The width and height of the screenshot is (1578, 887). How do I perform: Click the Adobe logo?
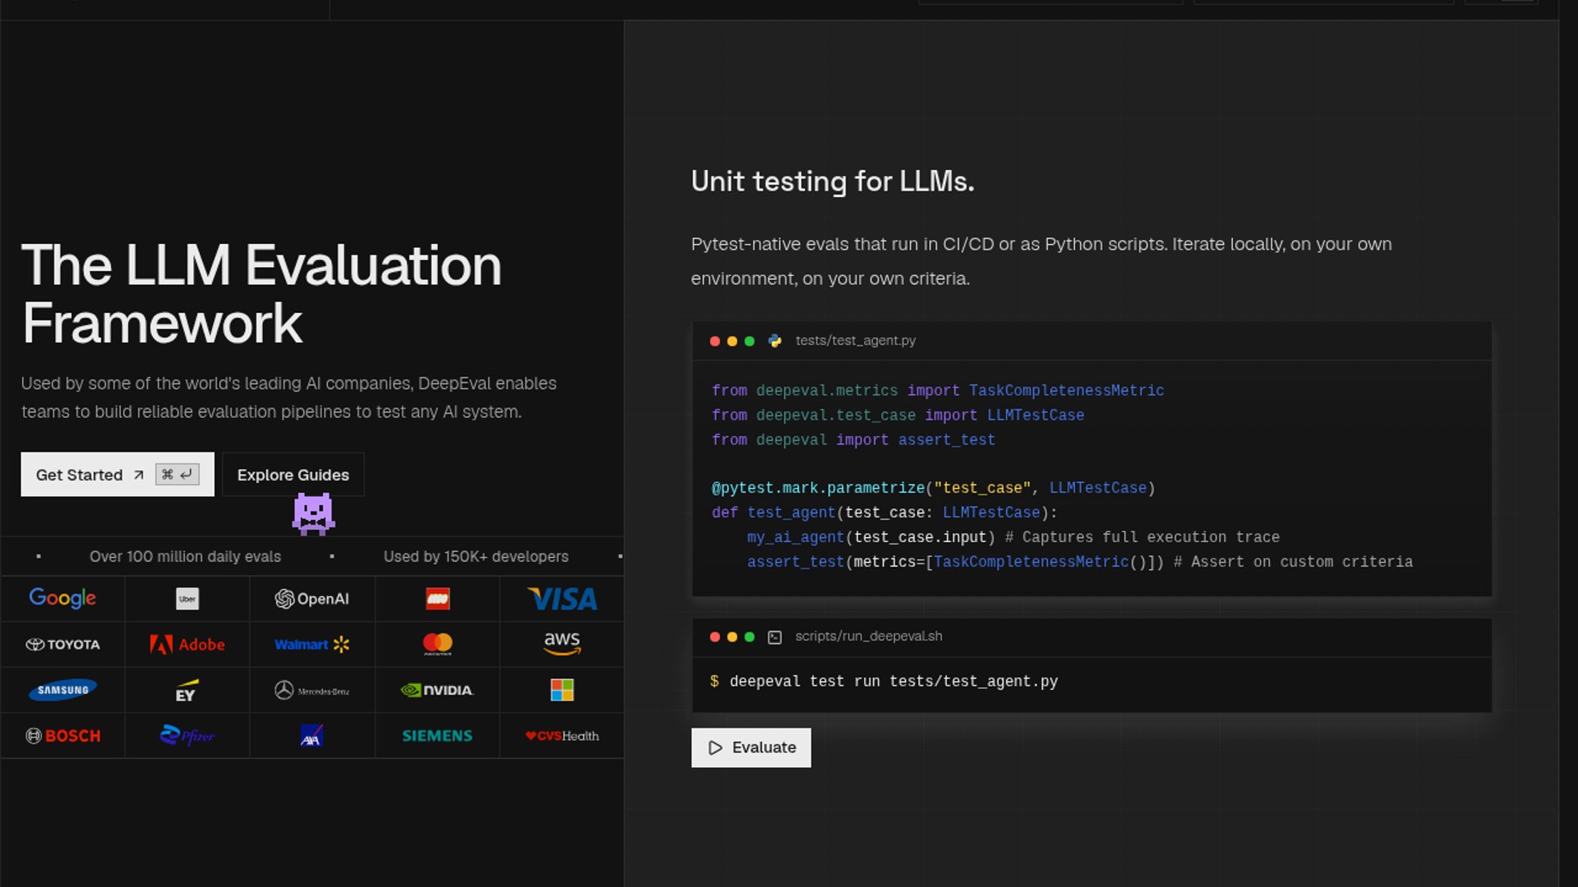187,645
